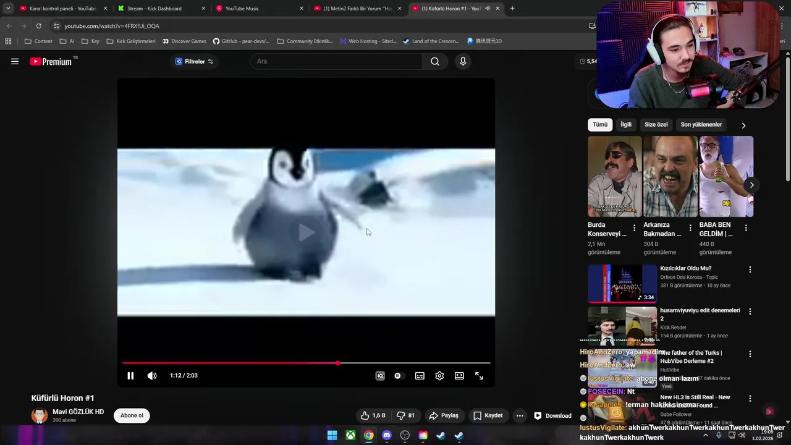Open the GitHub pear-devs bookmark
Image resolution: width=791 pixels, height=445 pixels.
pos(241,41)
